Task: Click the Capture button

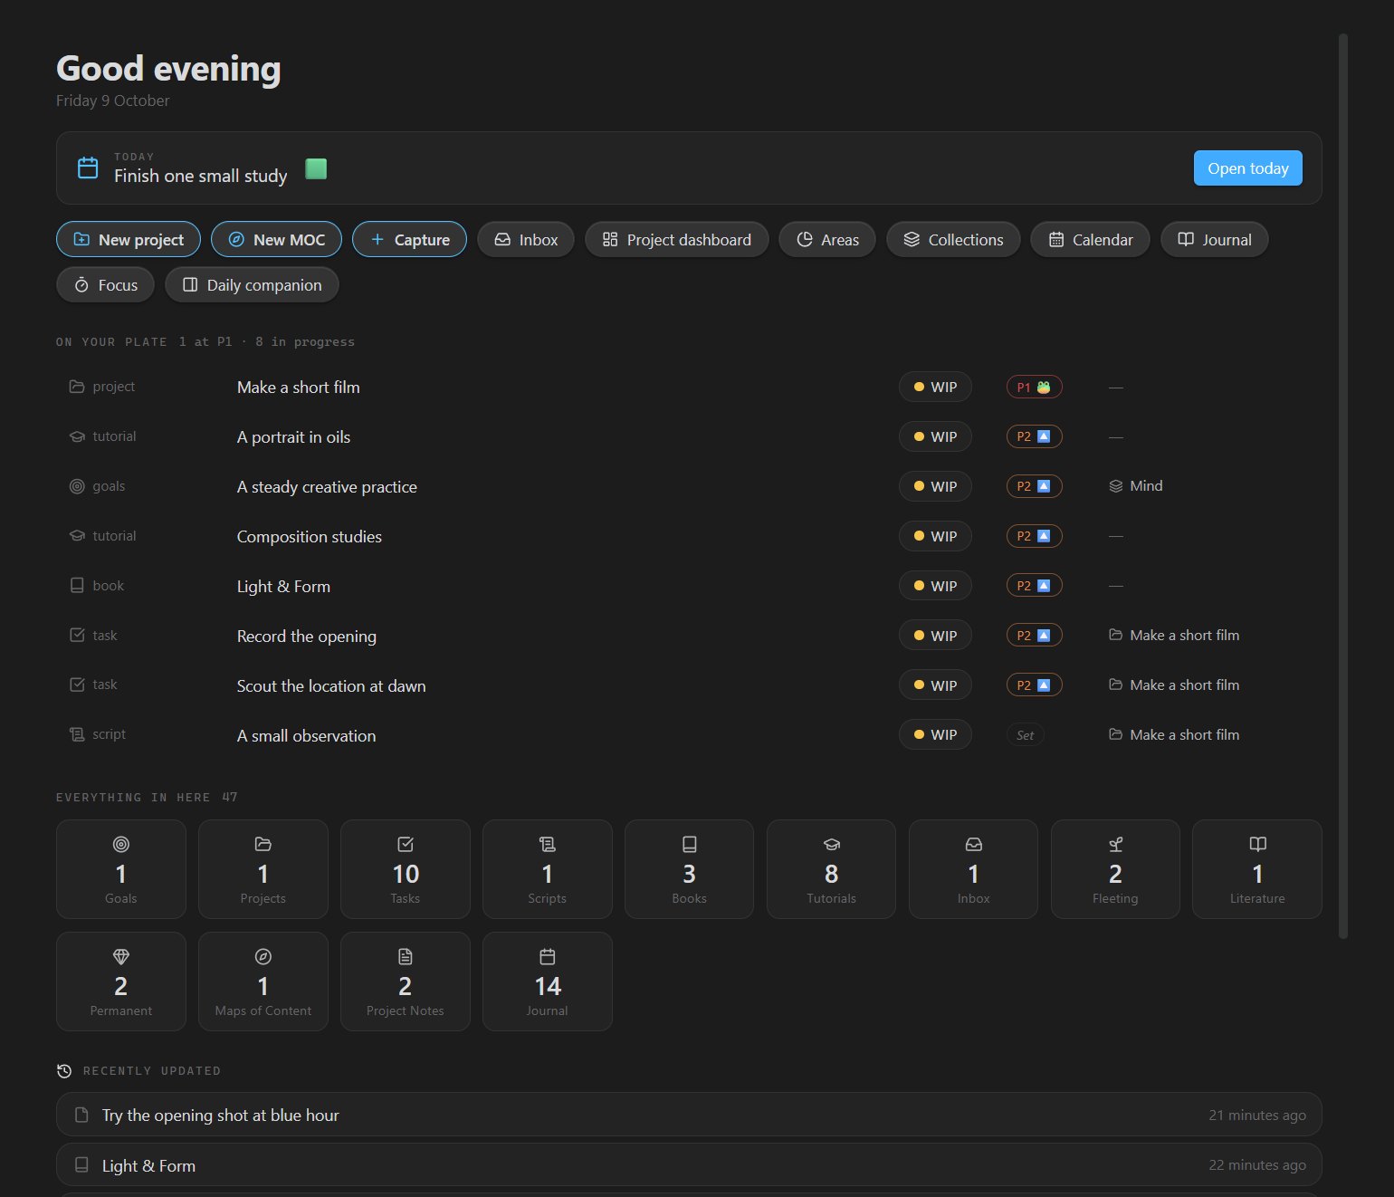Action: pyautogui.click(x=409, y=240)
